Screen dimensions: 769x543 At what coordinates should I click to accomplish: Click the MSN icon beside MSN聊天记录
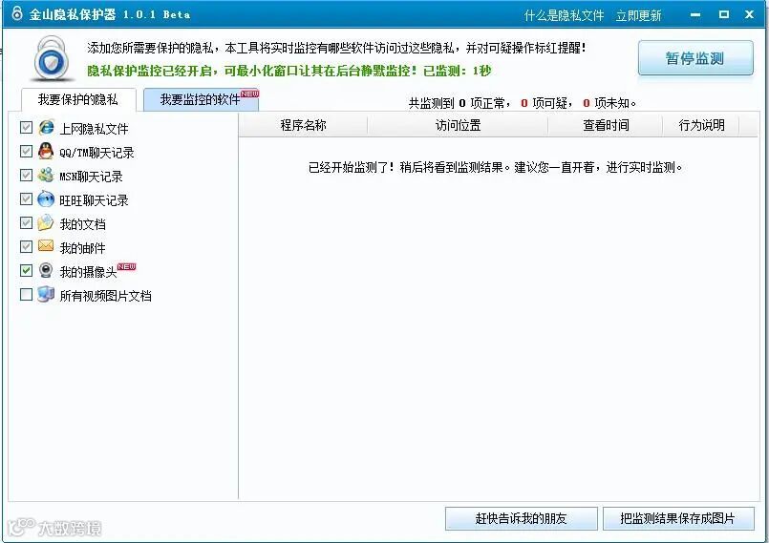tap(46, 175)
